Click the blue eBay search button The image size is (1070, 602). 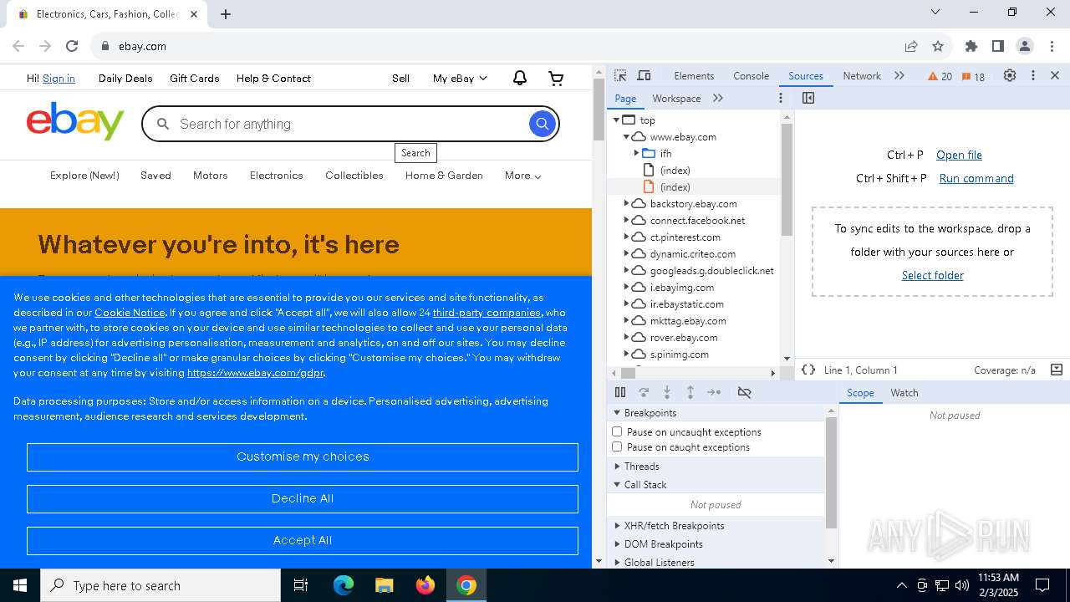pyautogui.click(x=543, y=124)
